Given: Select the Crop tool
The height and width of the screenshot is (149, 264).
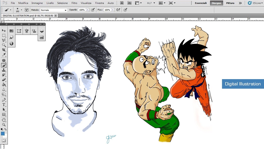Looking at the screenshot, I should [x=4, y=50].
